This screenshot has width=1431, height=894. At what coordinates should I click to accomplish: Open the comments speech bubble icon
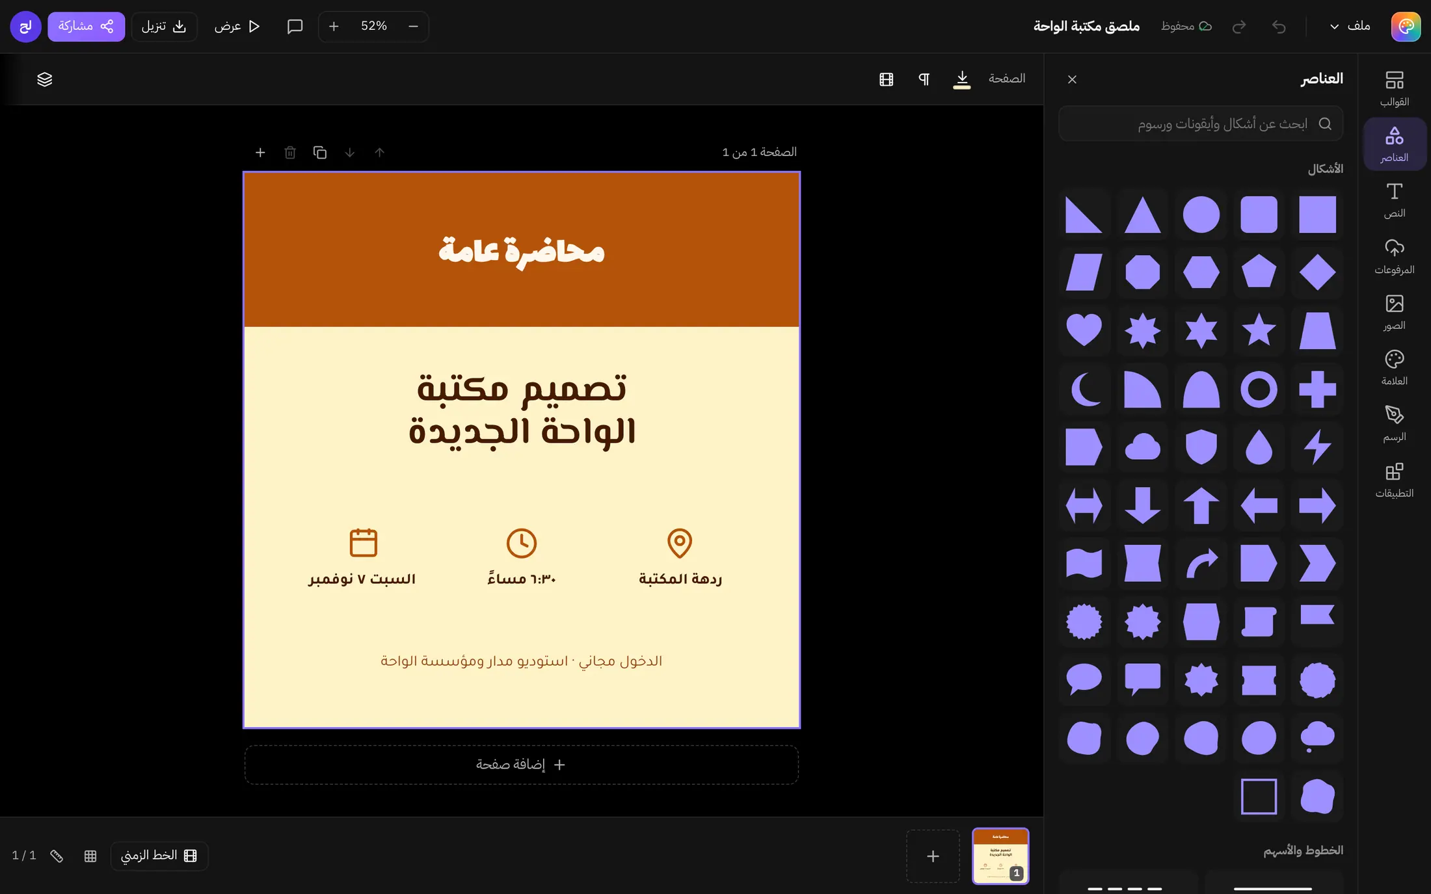coord(295,26)
